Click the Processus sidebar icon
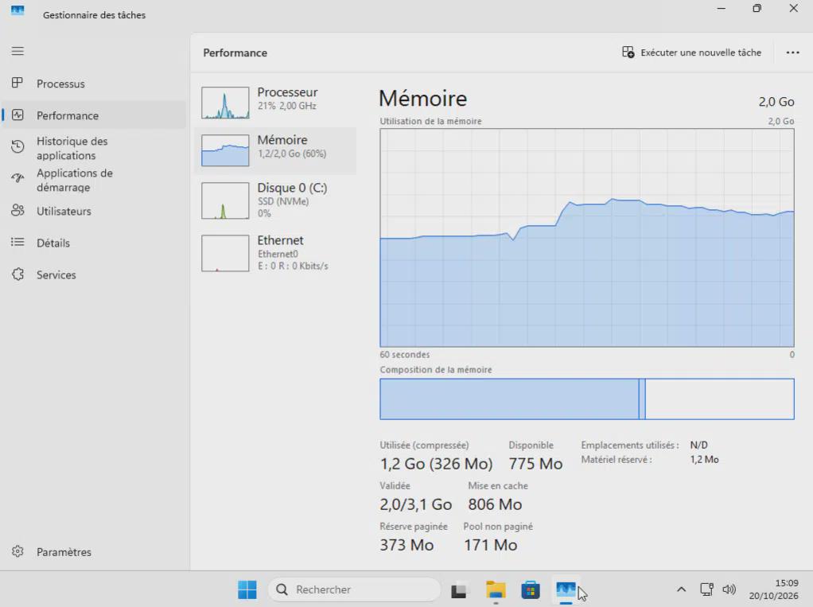This screenshot has width=813, height=607. coord(18,83)
